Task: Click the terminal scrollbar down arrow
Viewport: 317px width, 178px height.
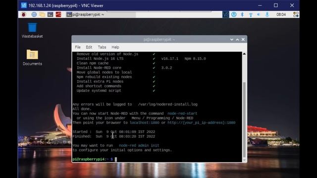Action: click(244, 160)
